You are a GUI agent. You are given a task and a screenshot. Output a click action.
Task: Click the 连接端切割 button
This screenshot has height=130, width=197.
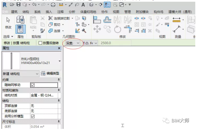(59, 18)
